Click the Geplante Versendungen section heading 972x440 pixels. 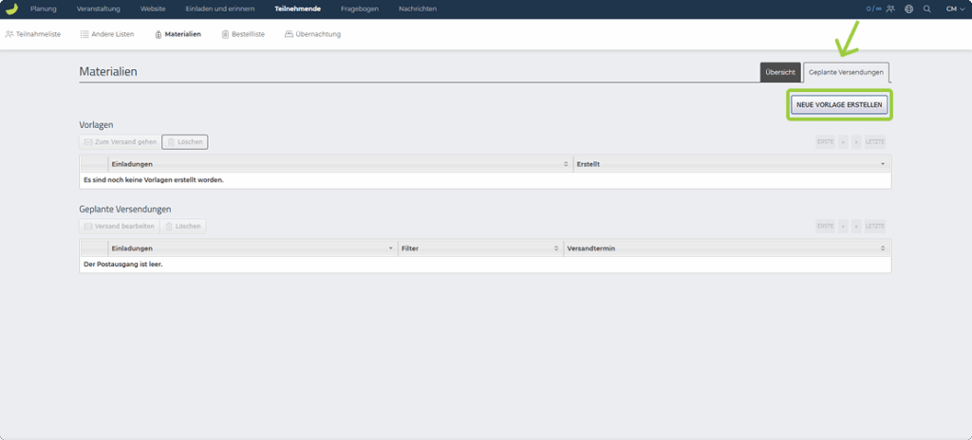pos(125,210)
